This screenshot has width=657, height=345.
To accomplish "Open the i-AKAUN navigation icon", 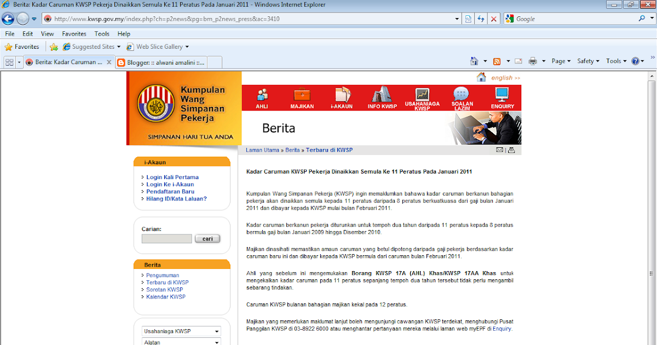I will [342, 98].
